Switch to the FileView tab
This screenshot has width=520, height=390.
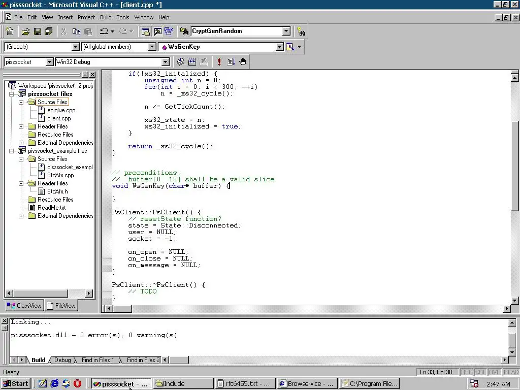(x=61, y=305)
